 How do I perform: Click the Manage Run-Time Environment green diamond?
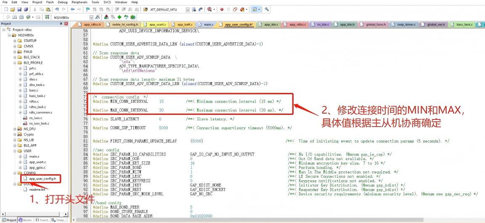coord(119,17)
